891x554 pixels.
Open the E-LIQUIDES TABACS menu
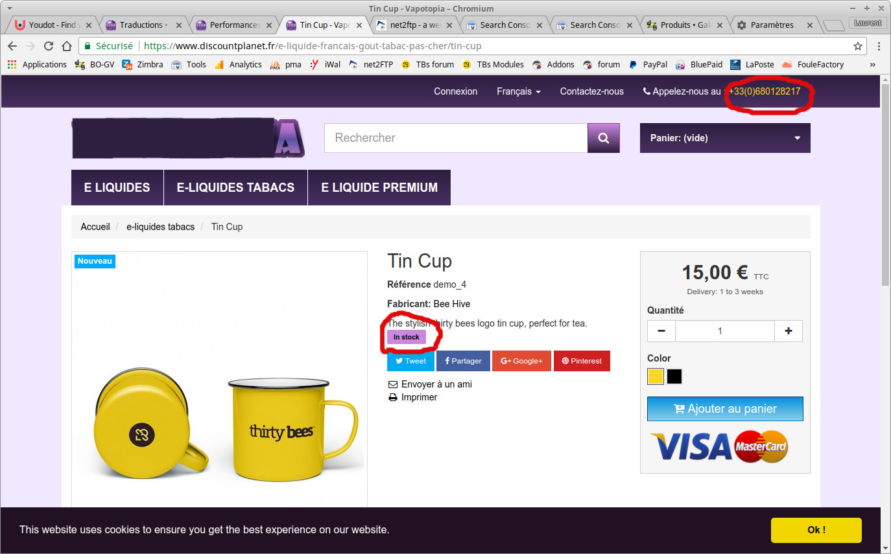tap(235, 187)
